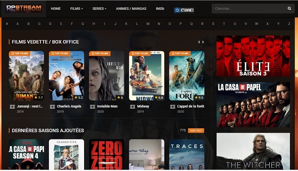Viewport: 298px width, 171px height.
Task: Open the JETANIMES link with power icon
Action: click(184, 10)
